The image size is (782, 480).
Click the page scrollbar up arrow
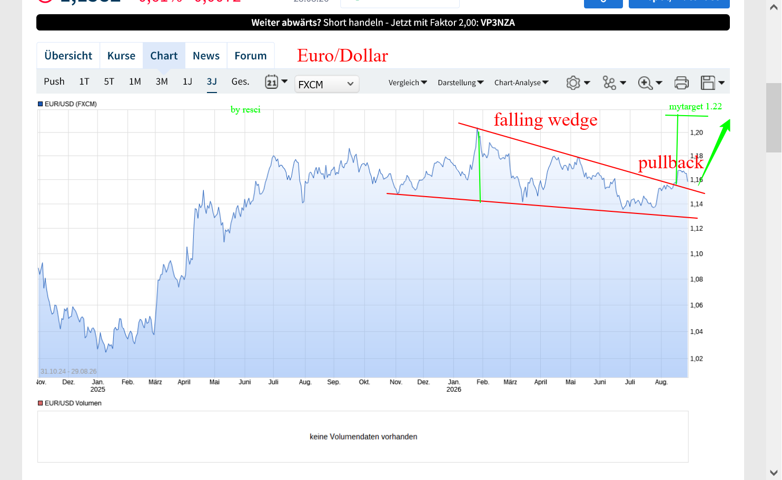tap(774, 7)
